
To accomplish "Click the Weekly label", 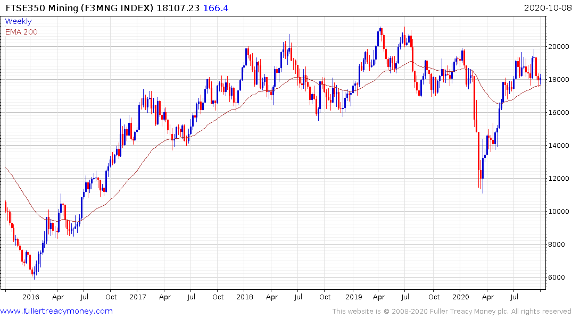I will [18, 21].
